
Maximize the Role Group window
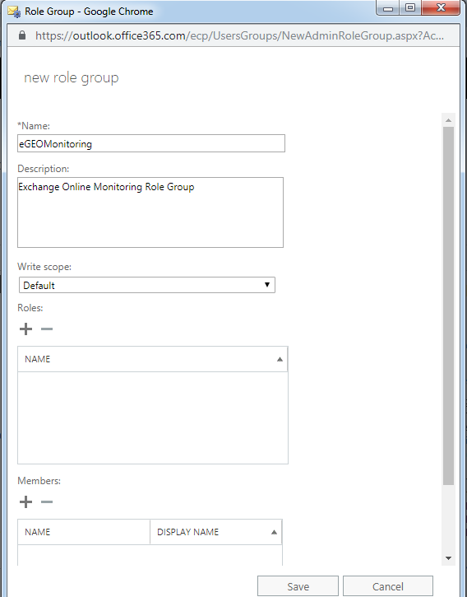click(410, 7)
